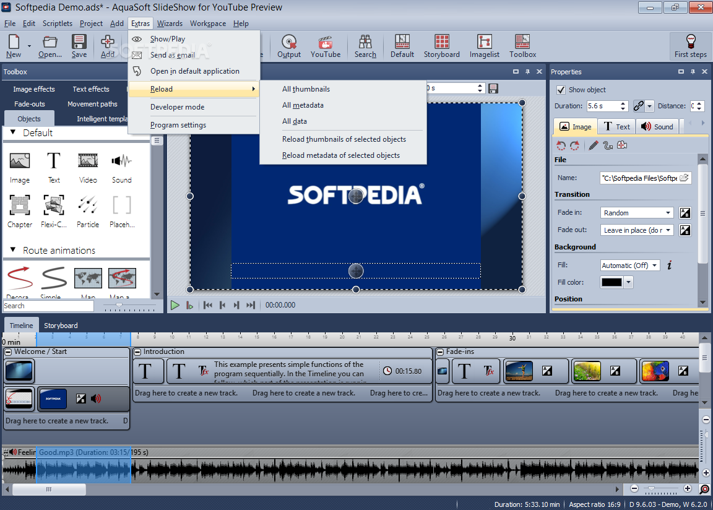
Task: Open the dropdown arrow beside the chain link
Action: coord(649,106)
